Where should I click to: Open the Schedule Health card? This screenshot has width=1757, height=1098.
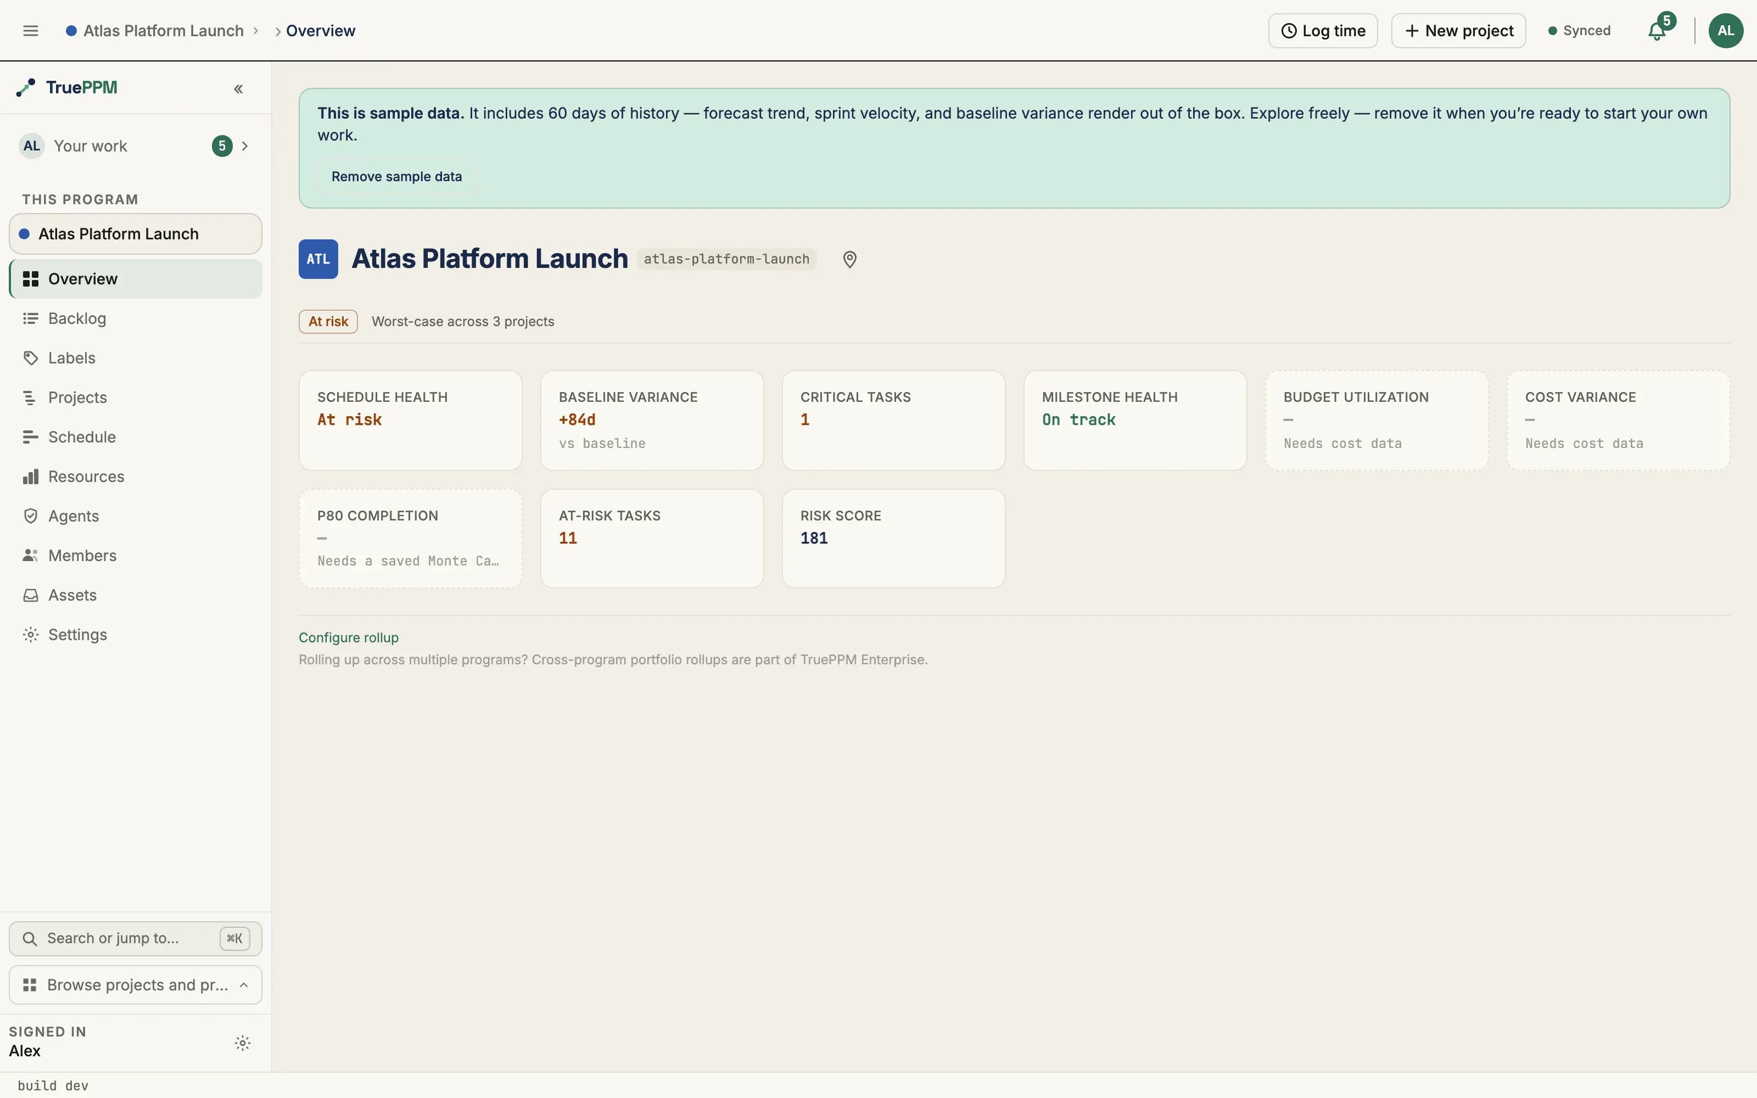tap(410, 421)
